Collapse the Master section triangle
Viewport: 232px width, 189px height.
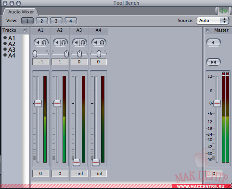pyautogui.click(x=207, y=30)
